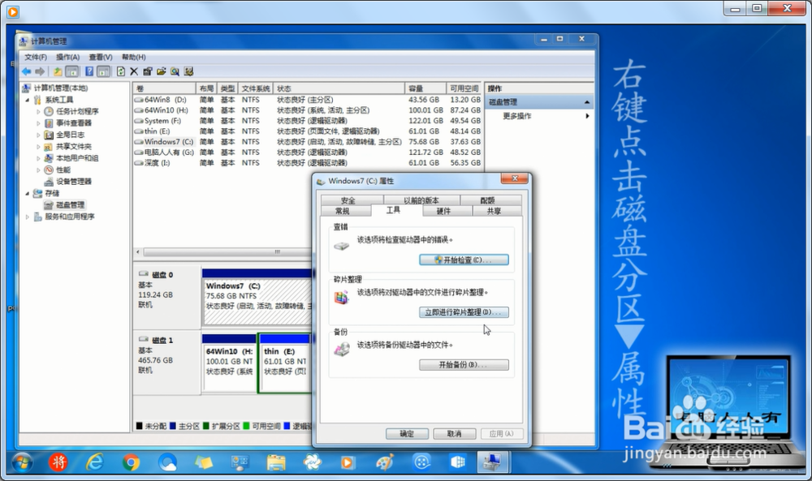The height and width of the screenshot is (481, 812).
Task: Click the 确定 button in properties dialog
Action: 407,433
